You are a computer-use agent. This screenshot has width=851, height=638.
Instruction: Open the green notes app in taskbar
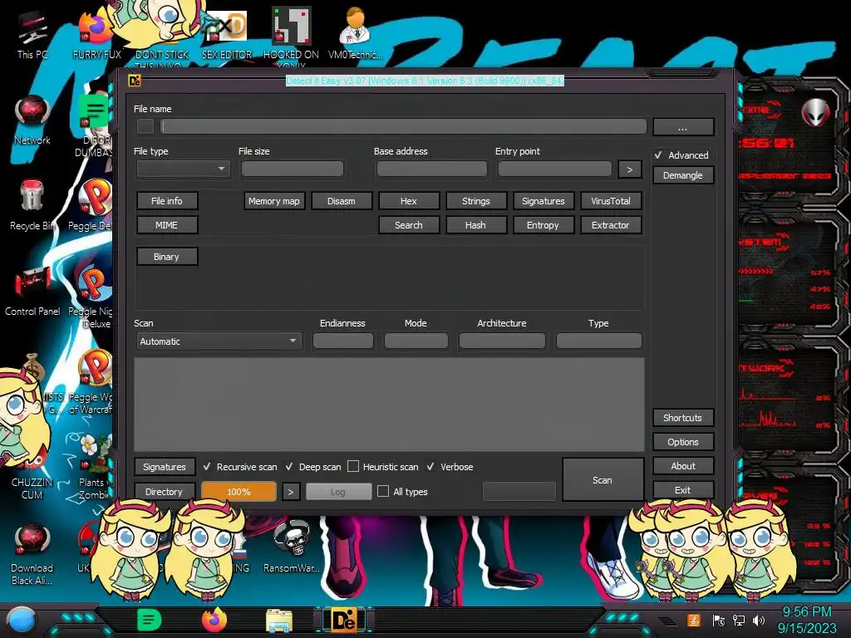(150, 620)
